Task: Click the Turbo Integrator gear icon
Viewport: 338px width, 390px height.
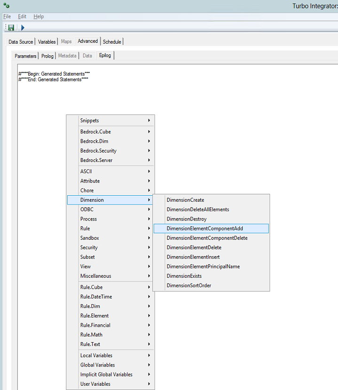Action: click(x=7, y=6)
